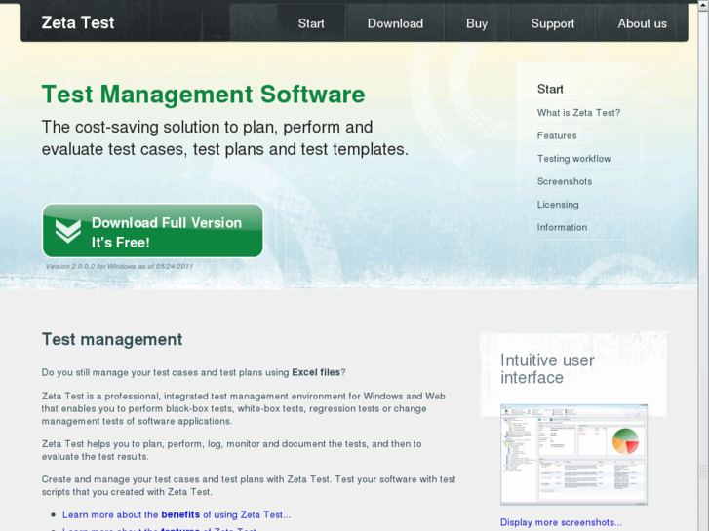This screenshot has width=709, height=531.
Task: Click the application screenshot thumbnail
Action: coord(573,455)
